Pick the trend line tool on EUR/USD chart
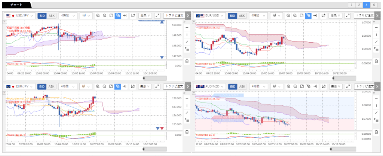This screenshot has height=156, width=383. click(x=377, y=42)
